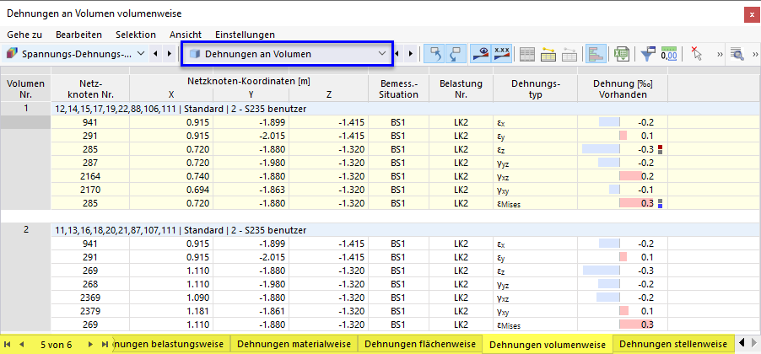This screenshot has width=761, height=354.
Task: Click node 268 cell in Volumen 2
Action: click(x=89, y=284)
